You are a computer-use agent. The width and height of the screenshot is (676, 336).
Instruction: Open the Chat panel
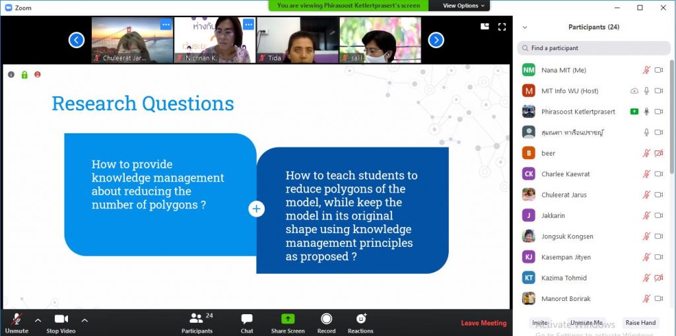coord(247,321)
